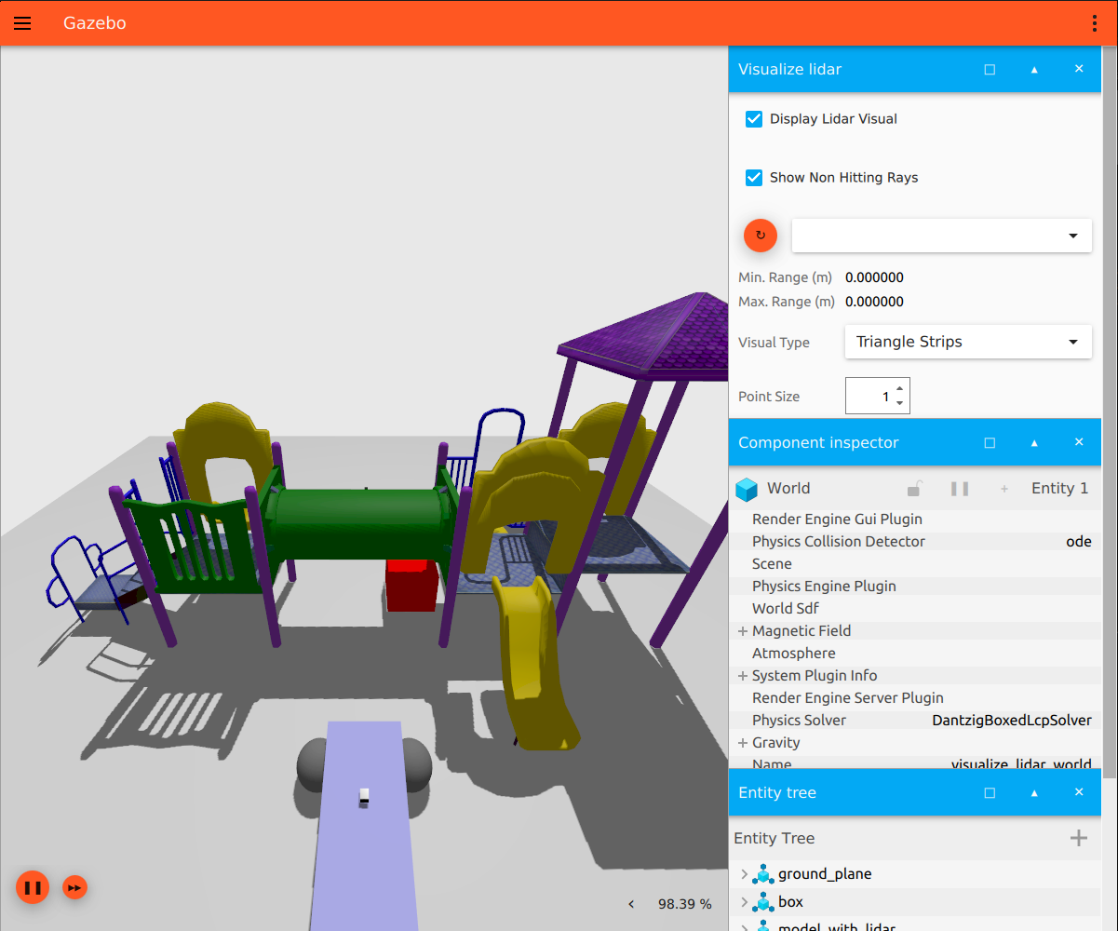
Task: Expand the Magnetic Field component
Action: (743, 631)
